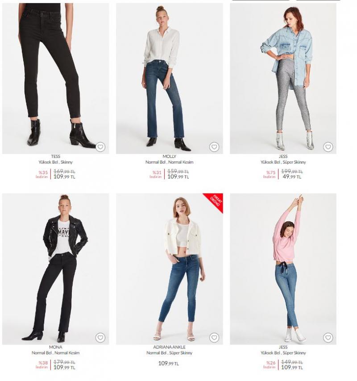
Task: Favorite the MONA black jeans
Action: [x=100, y=338]
